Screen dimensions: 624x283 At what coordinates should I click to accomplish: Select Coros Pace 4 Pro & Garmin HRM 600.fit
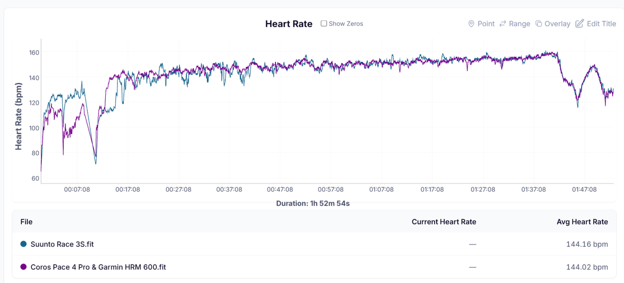(x=98, y=267)
